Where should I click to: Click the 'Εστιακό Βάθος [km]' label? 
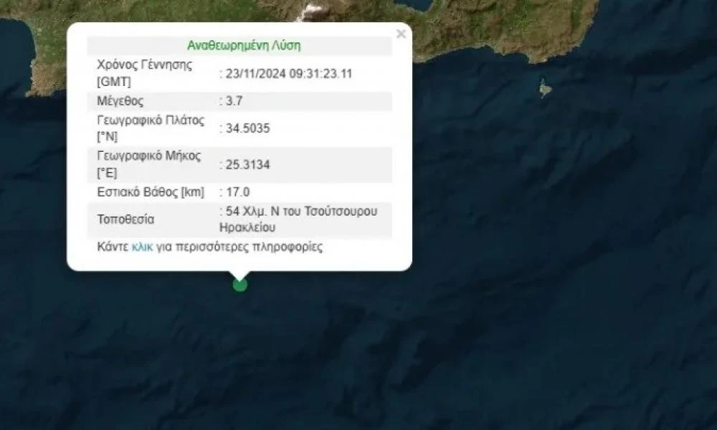click(151, 192)
